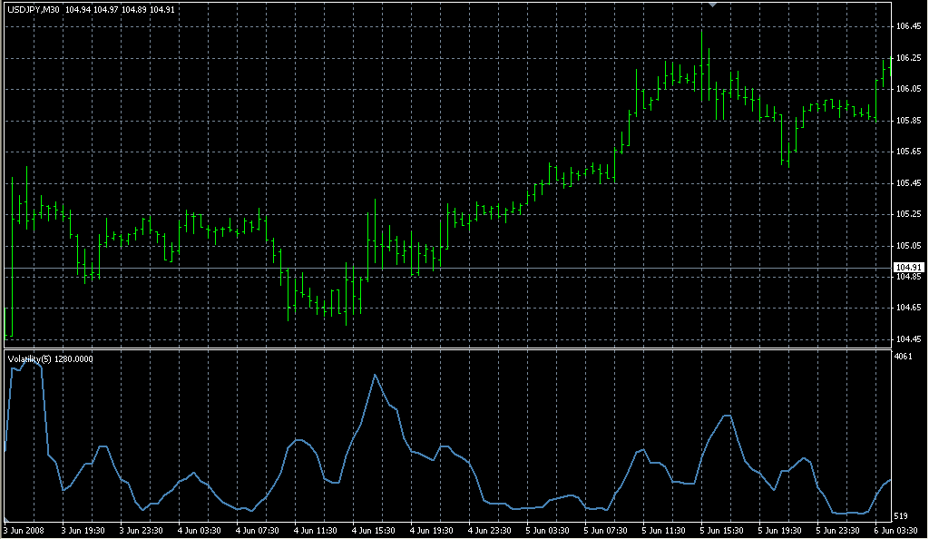The width and height of the screenshot is (929, 539).
Task: Click the 105.45 price axis label
Action: point(908,183)
